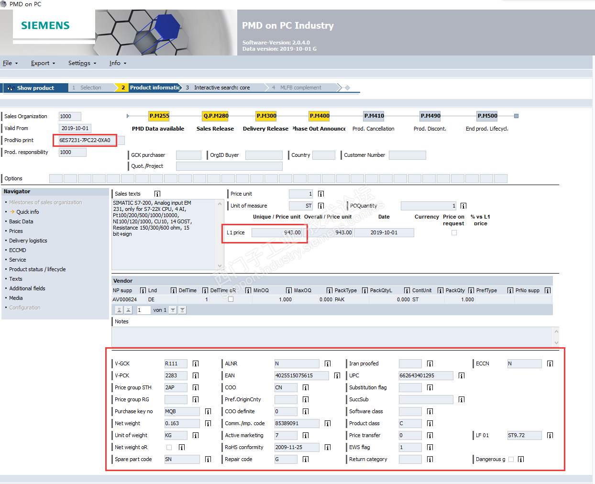Click the Show product button
Image resolution: width=595 pixels, height=484 pixels.
pyautogui.click(x=35, y=88)
